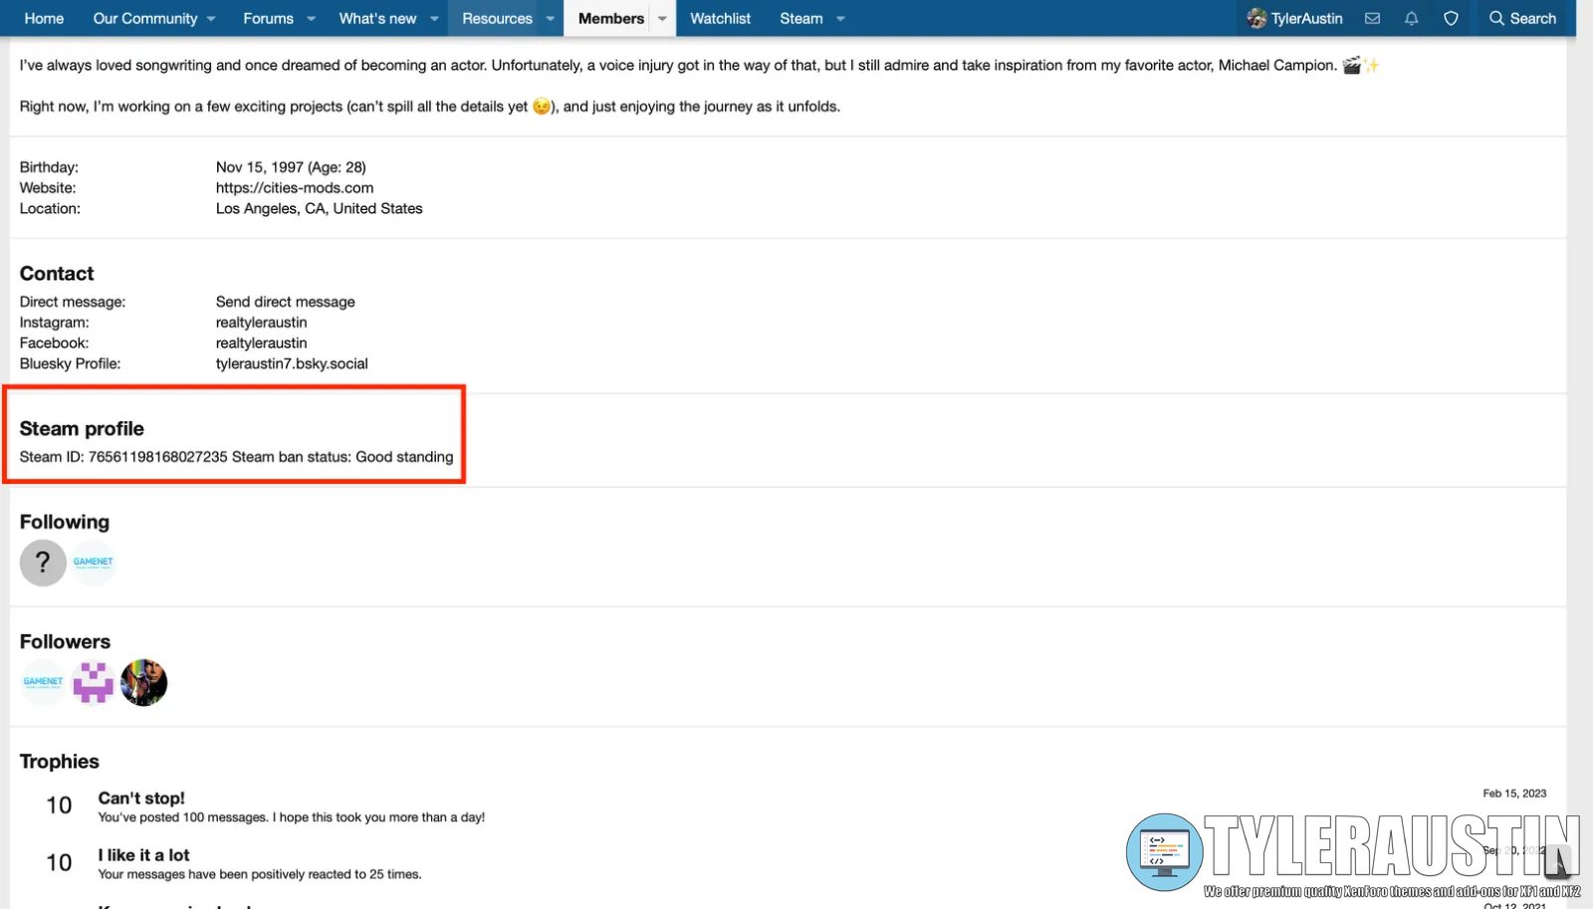Open the Resources dropdown arrow
Viewport: 1593px width, 909px height.
tap(550, 18)
